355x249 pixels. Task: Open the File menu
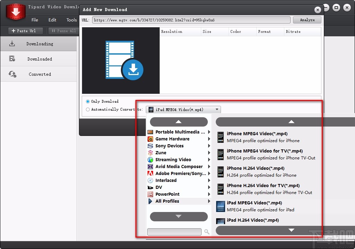(35, 20)
